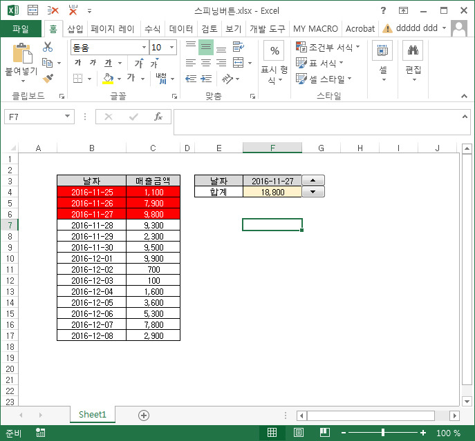Toggle wrap text
Viewport: 475px width, 441px height.
click(239, 47)
